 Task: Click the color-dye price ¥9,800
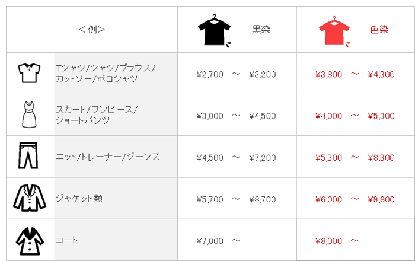pyautogui.click(x=381, y=199)
